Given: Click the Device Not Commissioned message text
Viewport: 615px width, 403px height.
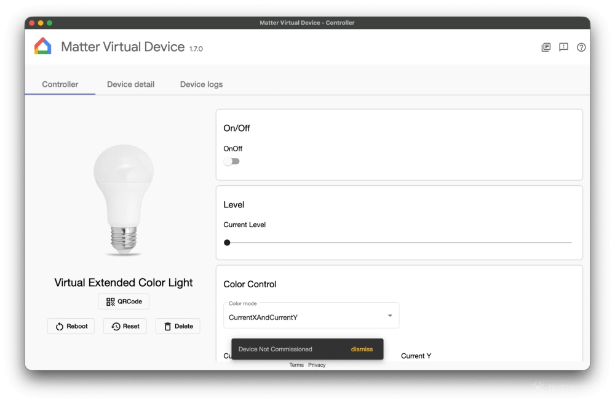Looking at the screenshot, I should click(276, 349).
